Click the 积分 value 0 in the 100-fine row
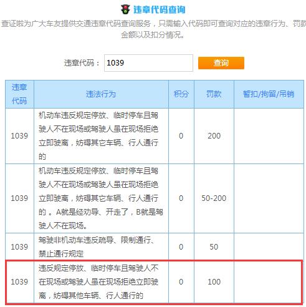306x307 pixels. tap(181, 282)
